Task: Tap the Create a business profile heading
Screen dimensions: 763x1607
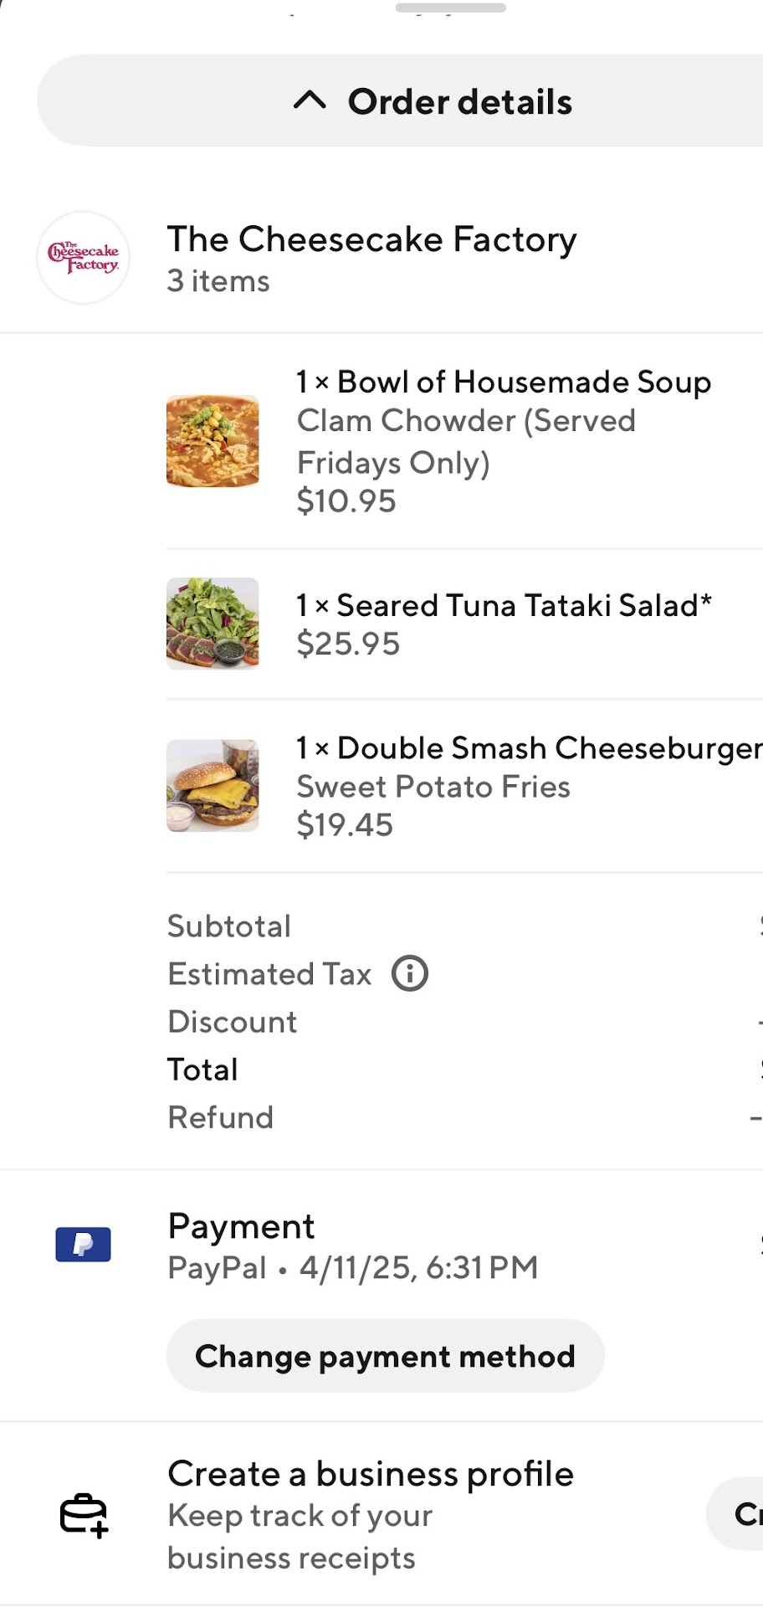Action: coord(371,1474)
